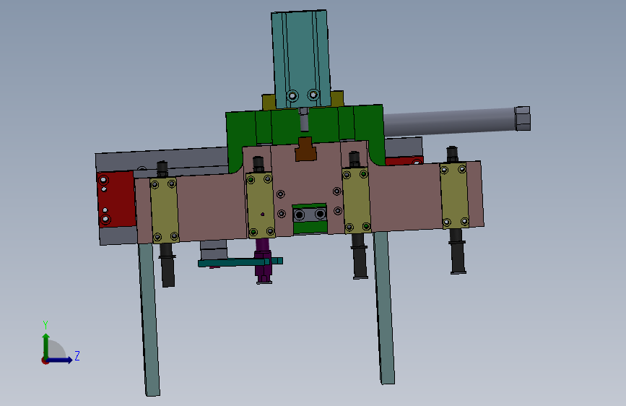626x406 pixels.
Task: Select the rightmost olive clamp plate
Action: (454, 196)
